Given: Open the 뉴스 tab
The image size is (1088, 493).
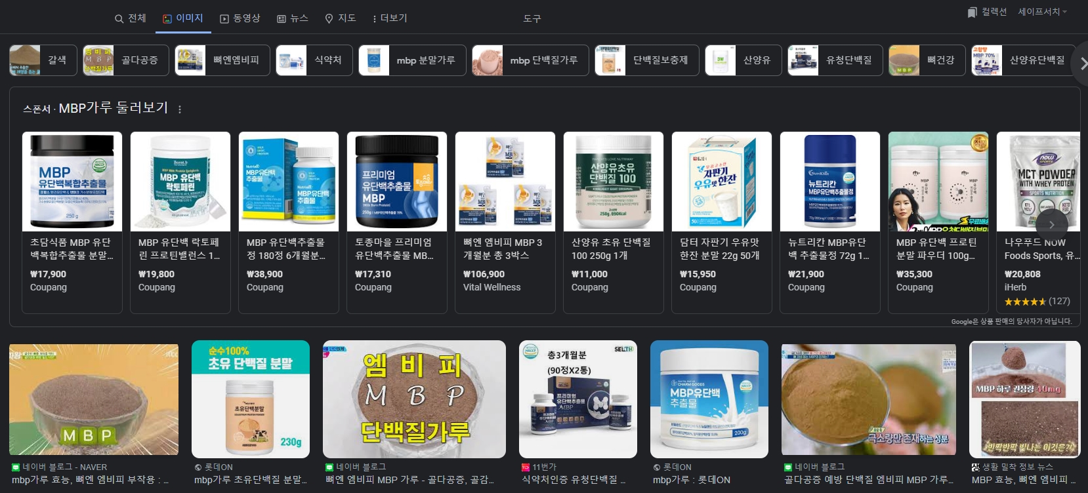Looking at the screenshot, I should pyautogui.click(x=292, y=18).
